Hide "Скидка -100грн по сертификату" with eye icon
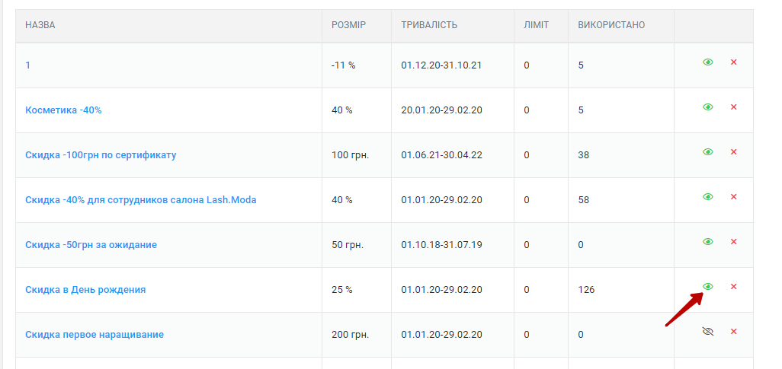This screenshot has height=369, width=782. coord(708,152)
